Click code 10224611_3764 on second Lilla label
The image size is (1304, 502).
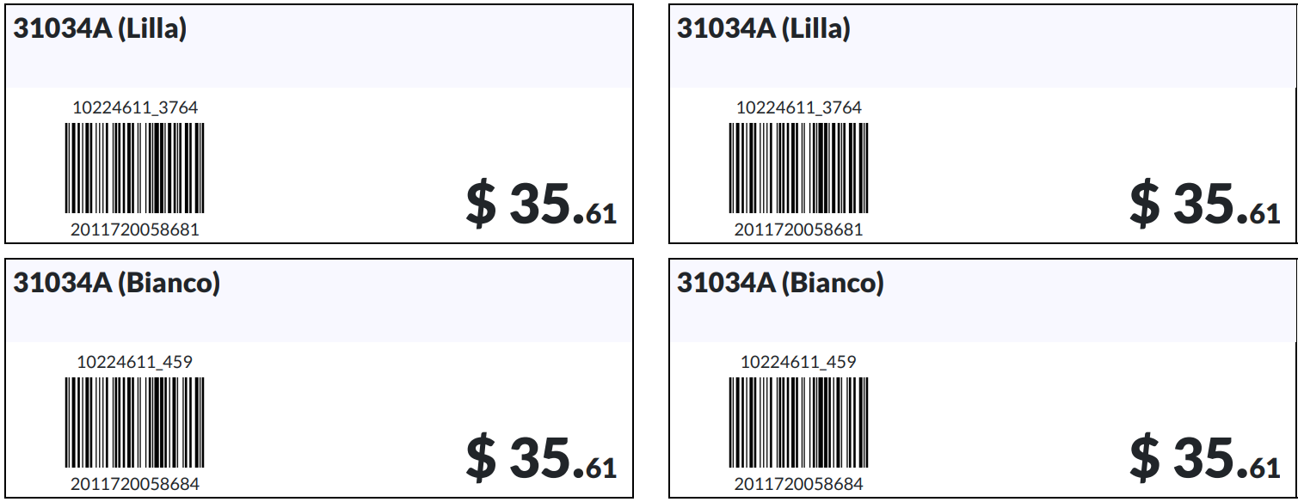[x=799, y=108]
